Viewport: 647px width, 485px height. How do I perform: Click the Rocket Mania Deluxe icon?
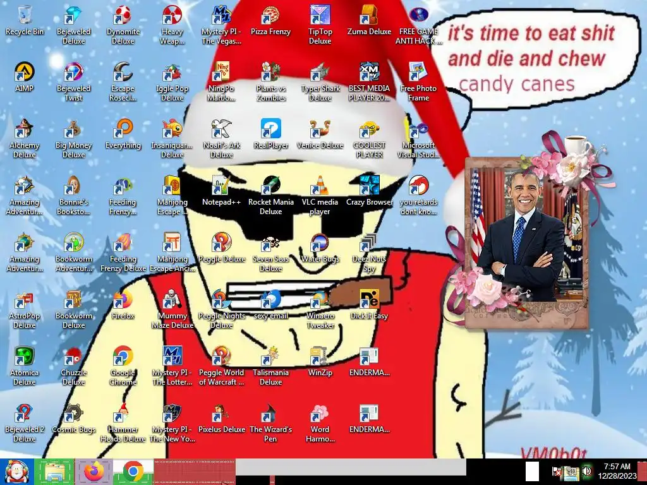[x=270, y=196]
